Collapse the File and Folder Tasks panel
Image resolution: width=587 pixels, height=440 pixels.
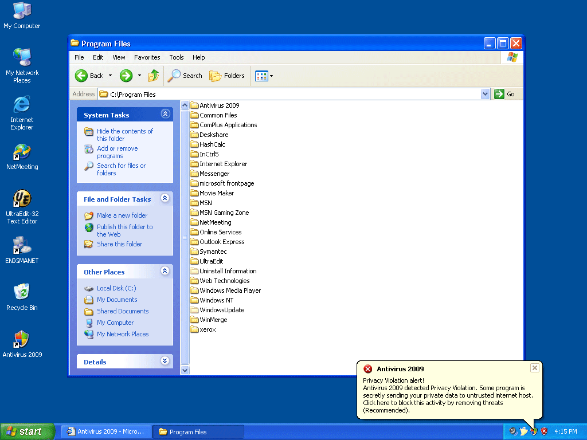(x=165, y=198)
